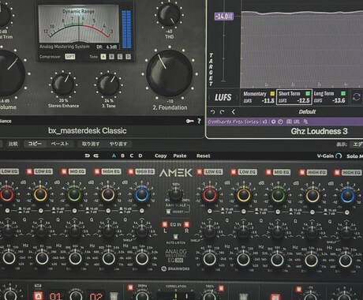Viewport: 363px width, 300px height.
Task: Select Tone B in bx_masterdesk
Action: pyautogui.click(x=111, y=57)
